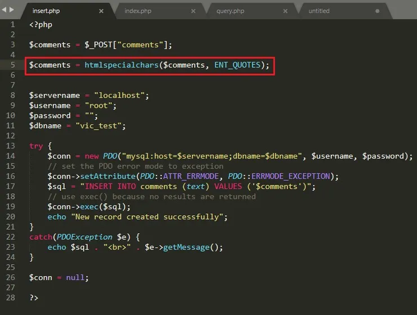Click the VALUES keyword in SQL string
The height and width of the screenshot is (315, 417).
coord(228,186)
